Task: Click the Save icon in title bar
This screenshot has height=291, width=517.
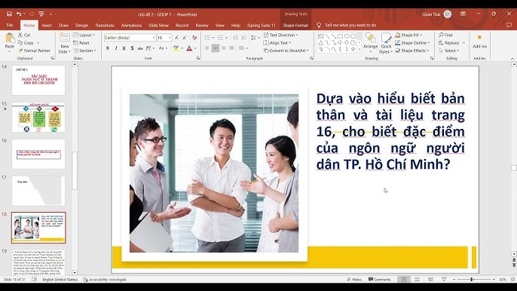Action: 9,14
